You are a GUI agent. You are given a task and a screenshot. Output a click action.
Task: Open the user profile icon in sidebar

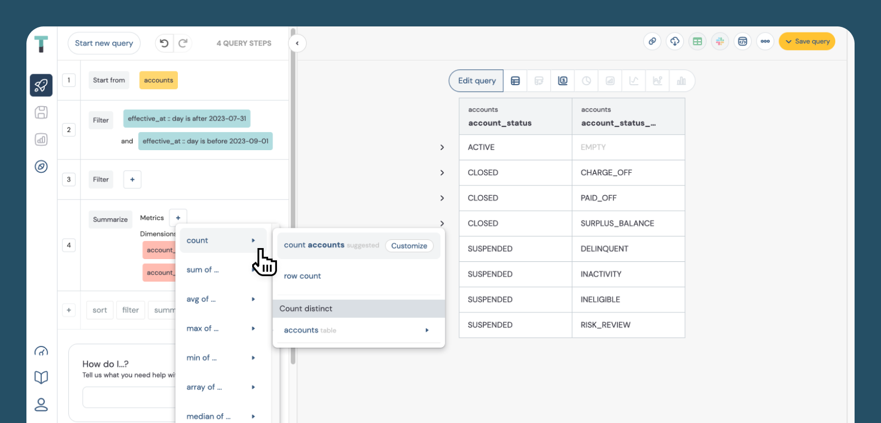[41, 405]
